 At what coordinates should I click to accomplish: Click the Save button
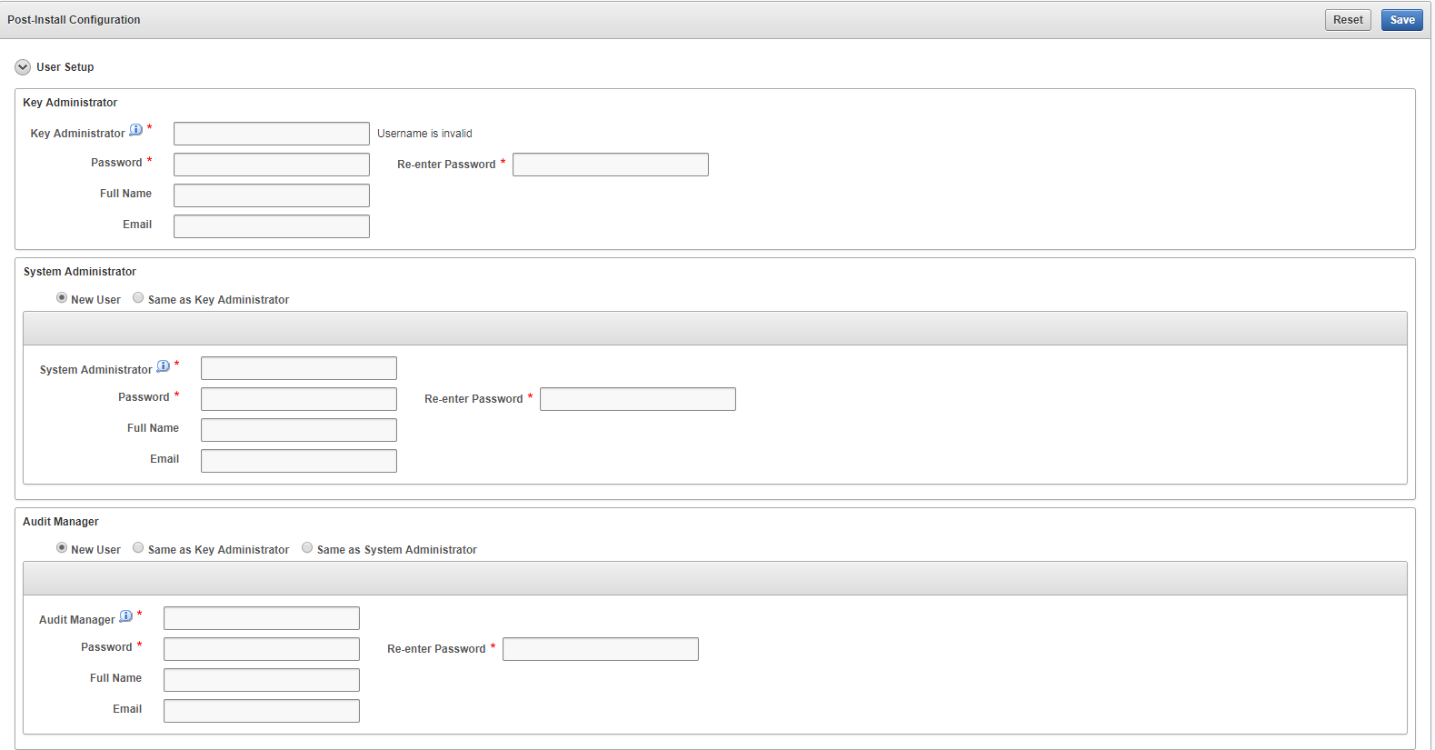click(1401, 20)
